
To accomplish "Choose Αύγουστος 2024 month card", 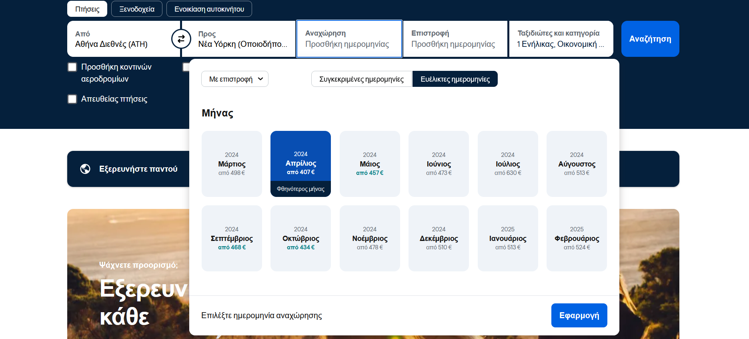I will [x=577, y=164].
